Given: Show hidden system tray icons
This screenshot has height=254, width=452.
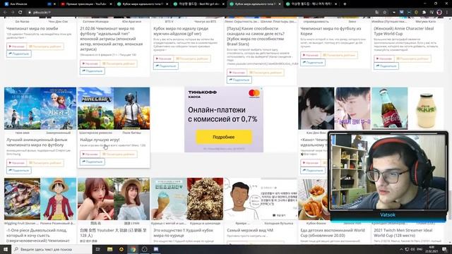Looking at the screenshot, I should click(401, 249).
